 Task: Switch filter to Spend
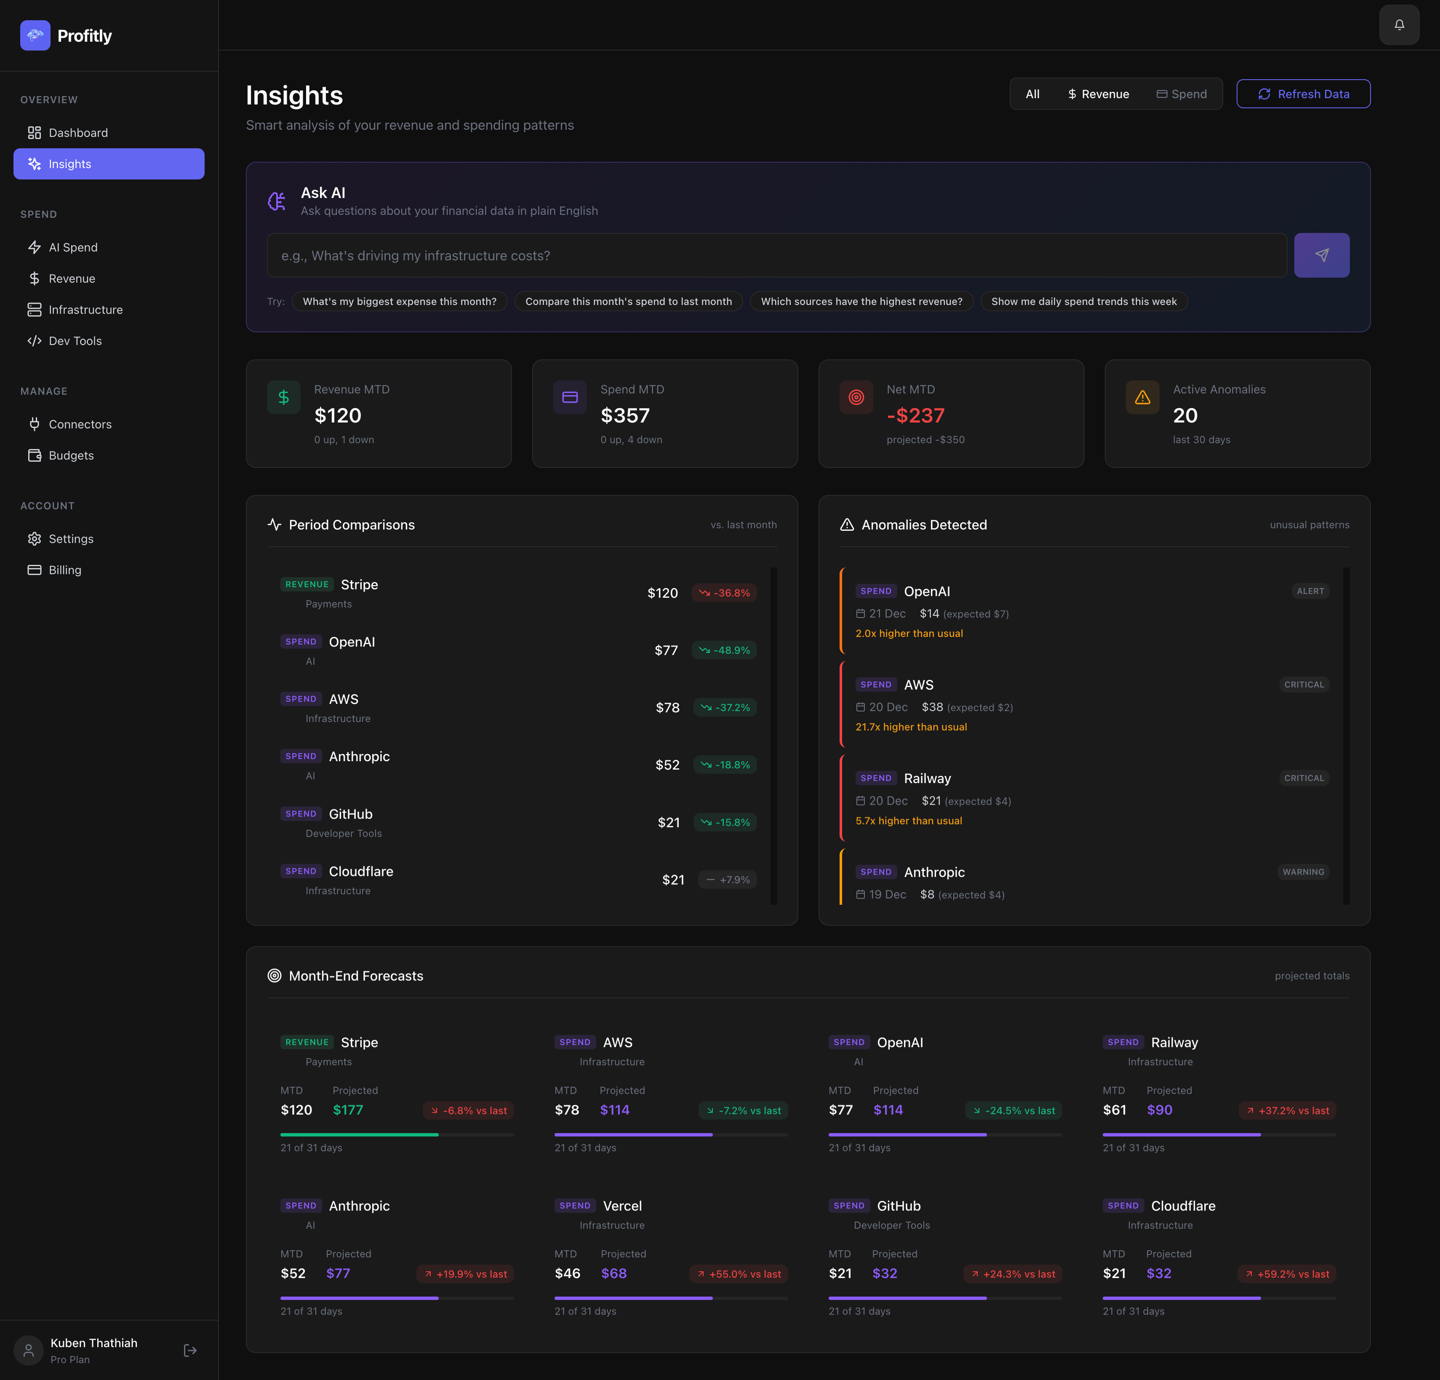point(1181,94)
